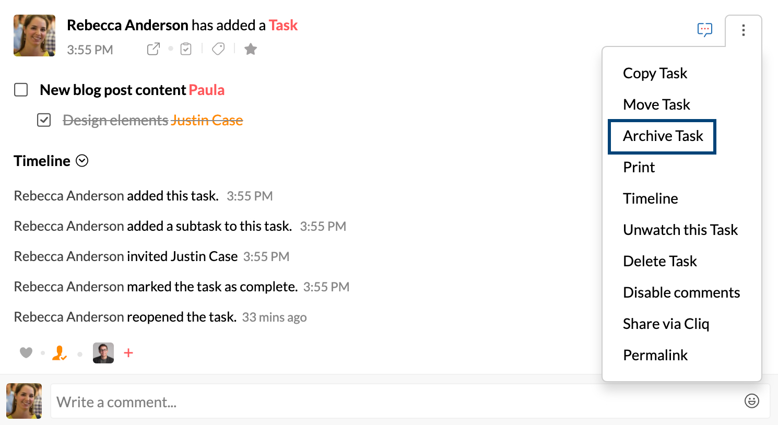This screenshot has width=778, height=425.
Task: Collapse the Timeline section chevron
Action: [81, 161]
